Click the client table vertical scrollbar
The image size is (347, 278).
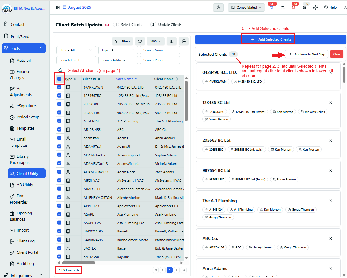point(186,101)
